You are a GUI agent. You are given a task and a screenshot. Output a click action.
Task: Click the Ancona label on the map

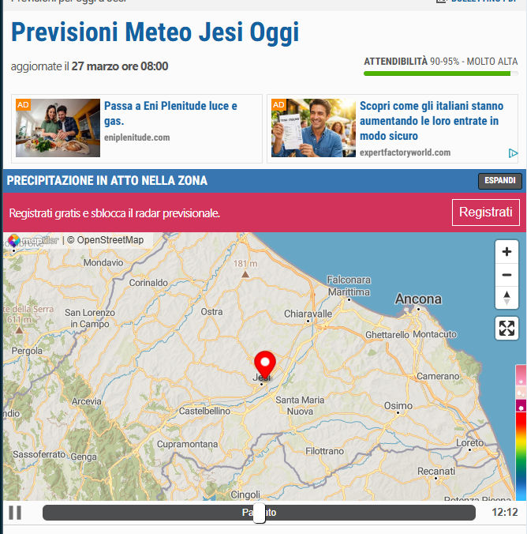[418, 299]
